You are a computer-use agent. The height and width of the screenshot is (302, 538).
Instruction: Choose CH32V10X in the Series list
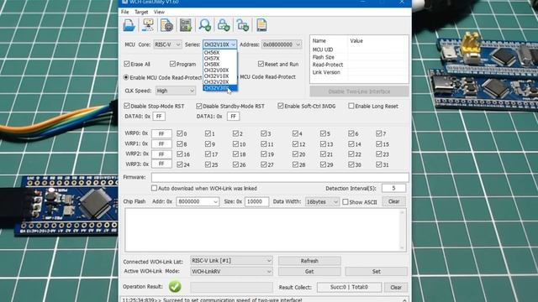(219, 76)
